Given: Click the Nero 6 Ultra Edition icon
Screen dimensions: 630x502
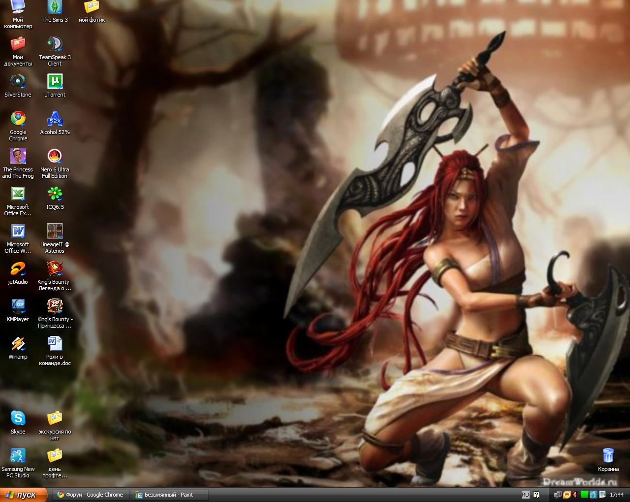Looking at the screenshot, I should [55, 157].
